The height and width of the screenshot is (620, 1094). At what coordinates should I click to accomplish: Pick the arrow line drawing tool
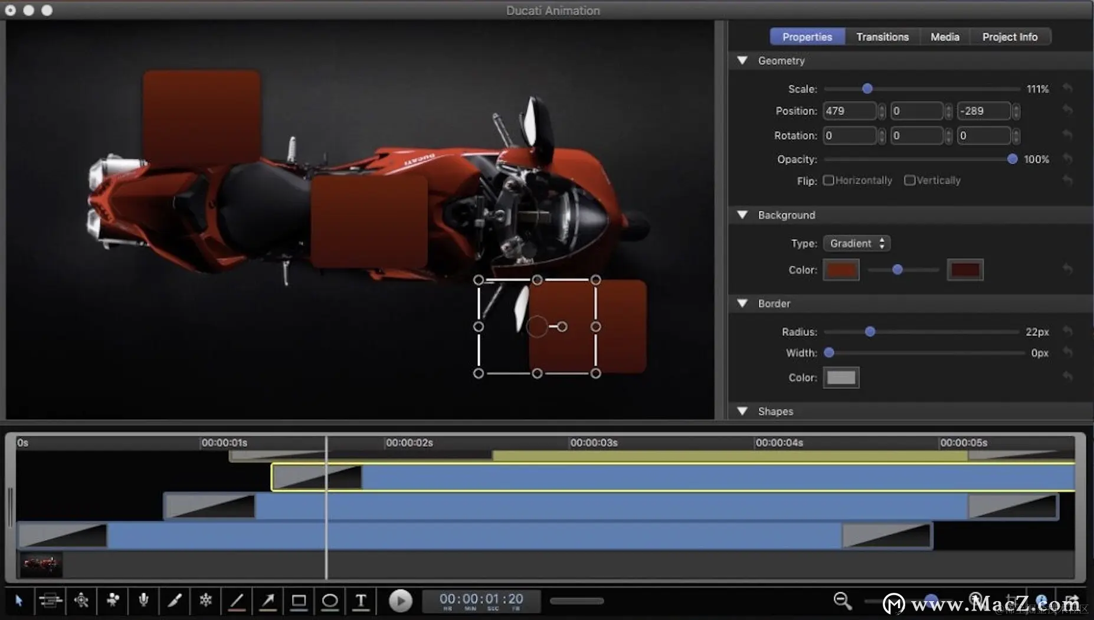268,601
